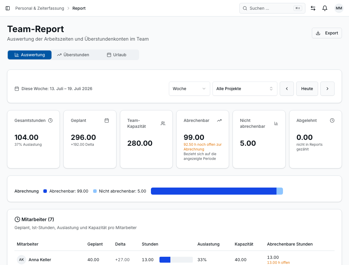The height and width of the screenshot is (265, 349).
Task: Click the dark blue Abrechenbar legend swatch
Action: (45, 191)
